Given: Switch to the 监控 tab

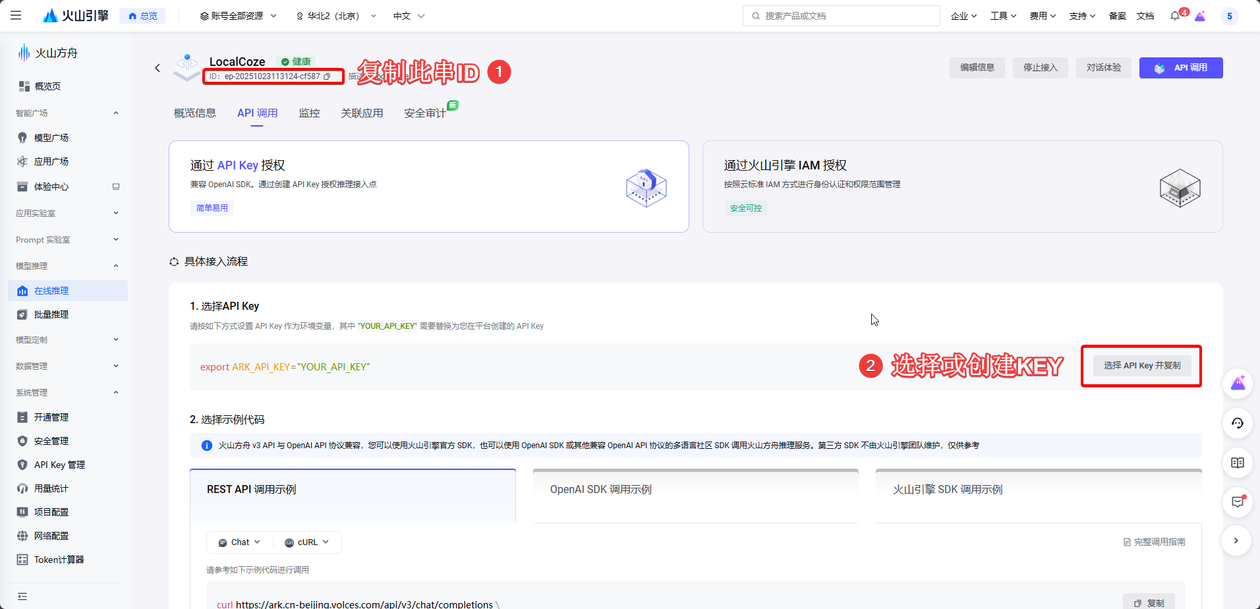Looking at the screenshot, I should tap(309, 113).
